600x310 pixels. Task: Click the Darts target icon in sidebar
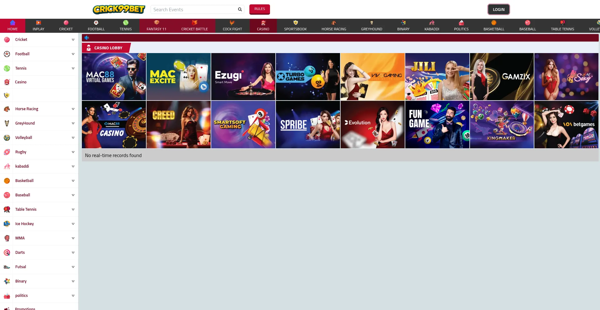click(x=7, y=253)
